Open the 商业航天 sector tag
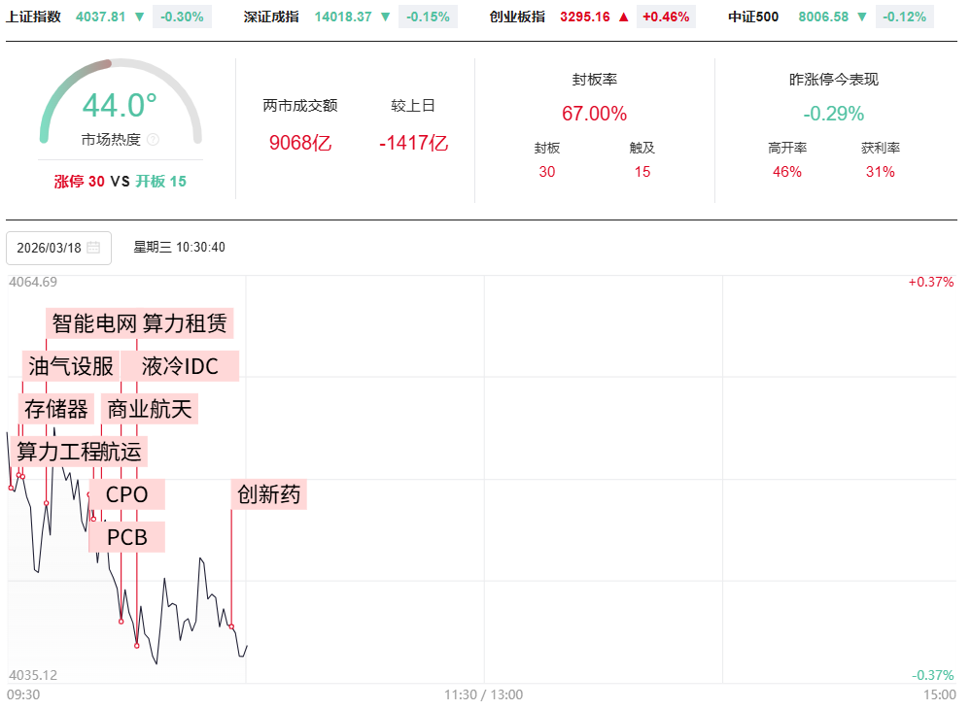This screenshot has width=971, height=710. click(x=151, y=409)
